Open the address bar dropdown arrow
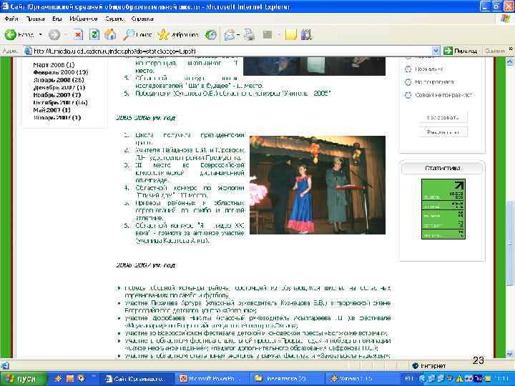The image size is (515, 386). pyautogui.click(x=436, y=51)
